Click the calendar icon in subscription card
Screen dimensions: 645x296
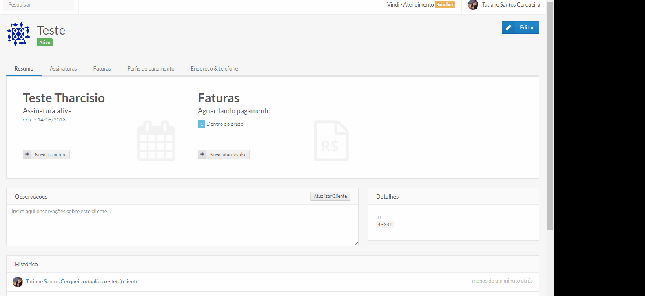tap(156, 141)
